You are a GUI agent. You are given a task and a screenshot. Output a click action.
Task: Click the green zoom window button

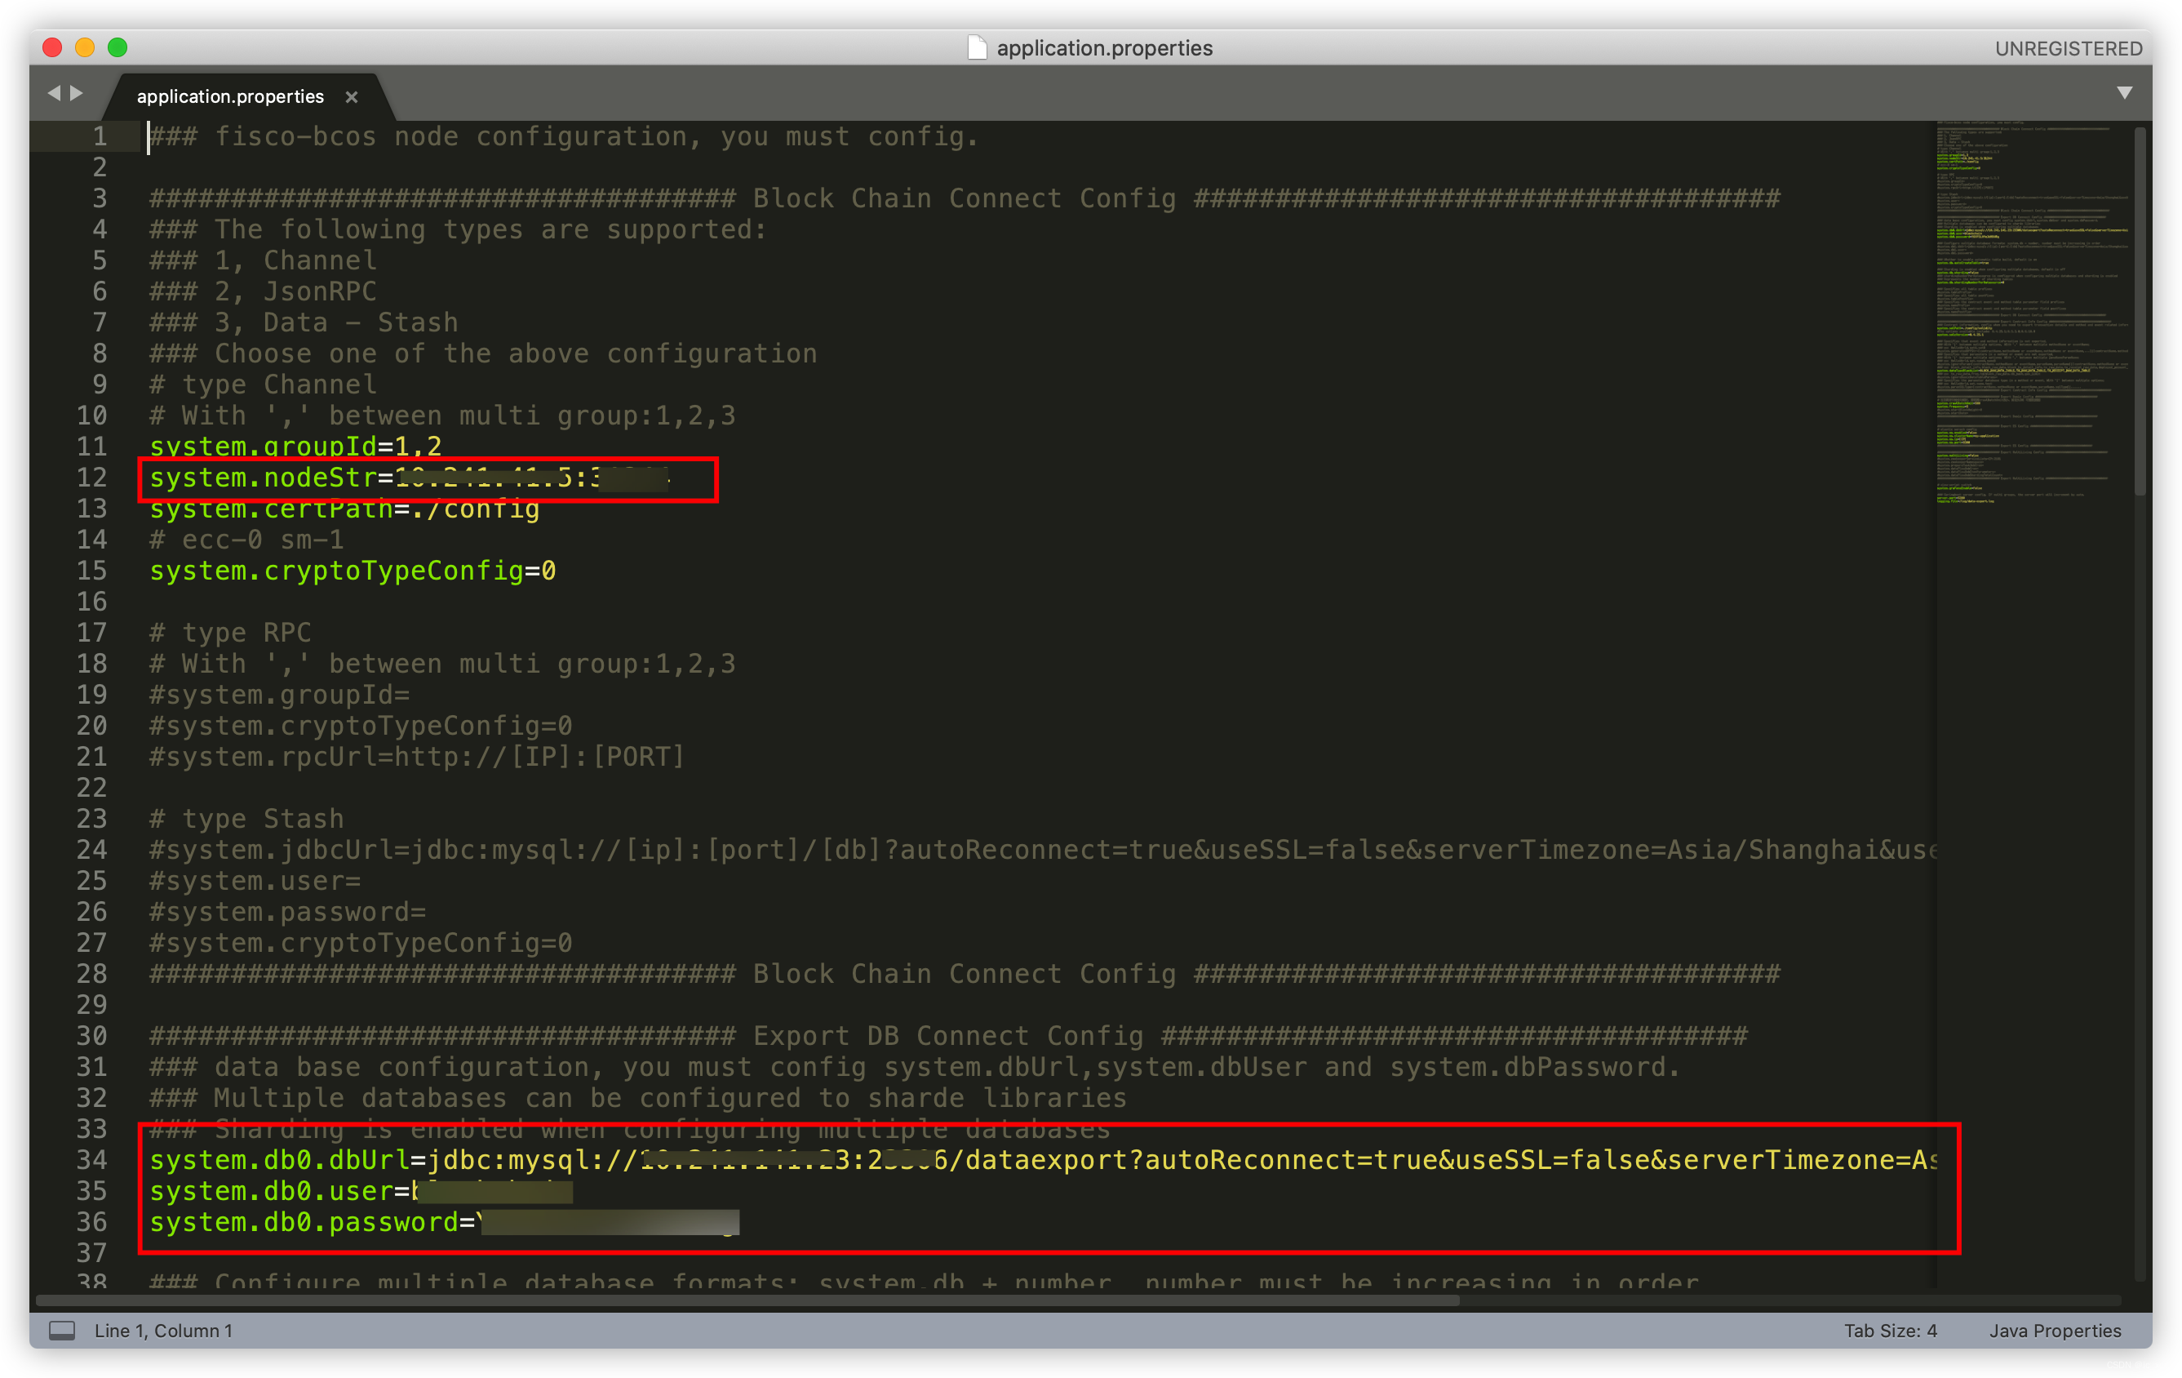point(118,47)
